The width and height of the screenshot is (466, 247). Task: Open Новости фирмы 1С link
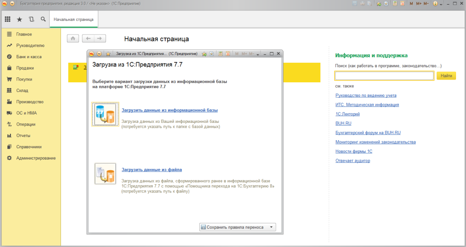click(x=354, y=151)
